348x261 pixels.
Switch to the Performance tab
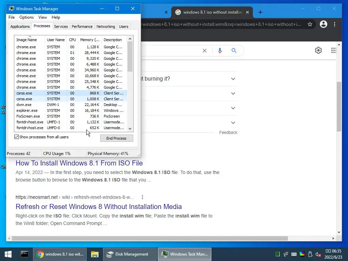pos(82,27)
